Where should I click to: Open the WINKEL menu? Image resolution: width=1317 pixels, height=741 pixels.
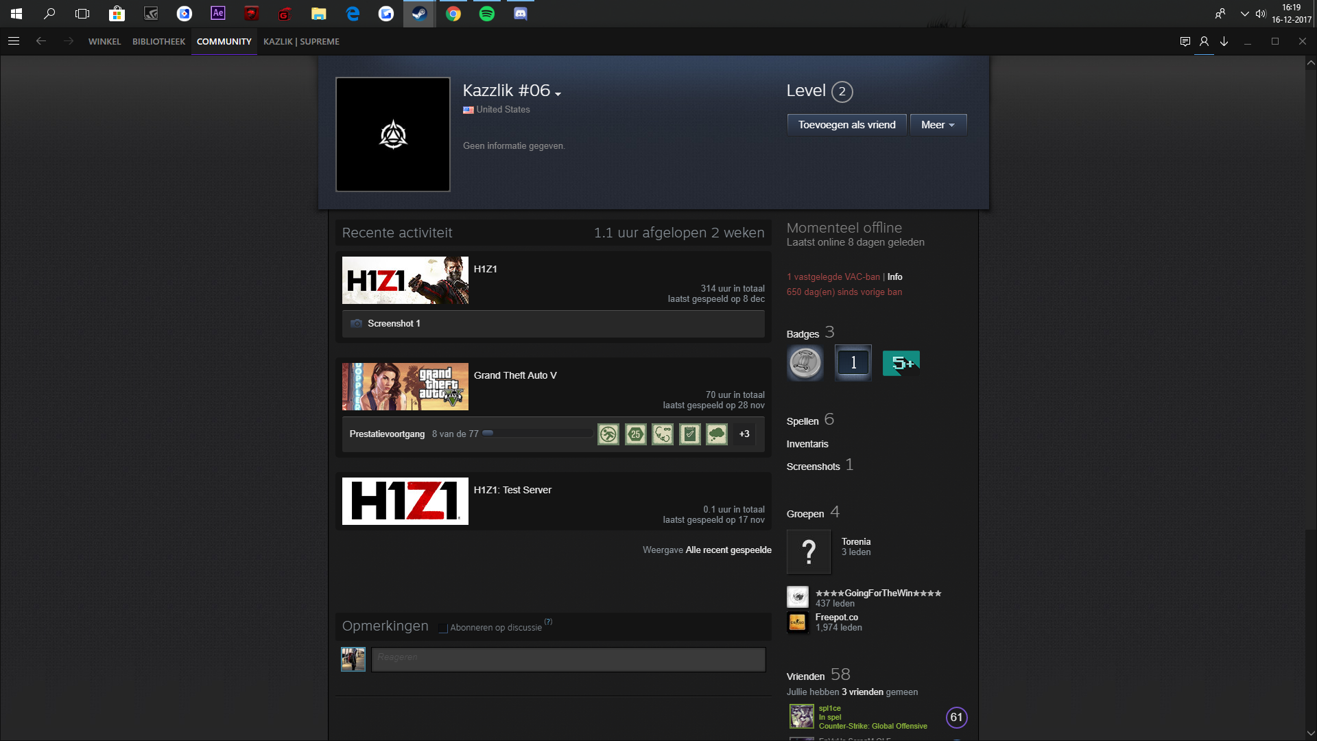tap(104, 42)
